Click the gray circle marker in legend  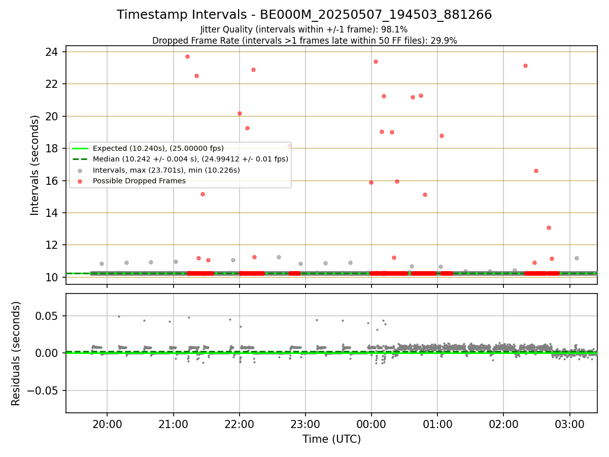[80, 170]
